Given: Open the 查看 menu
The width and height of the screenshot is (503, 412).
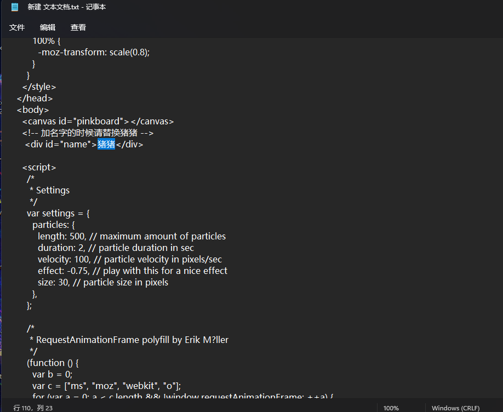Looking at the screenshot, I should pos(78,27).
